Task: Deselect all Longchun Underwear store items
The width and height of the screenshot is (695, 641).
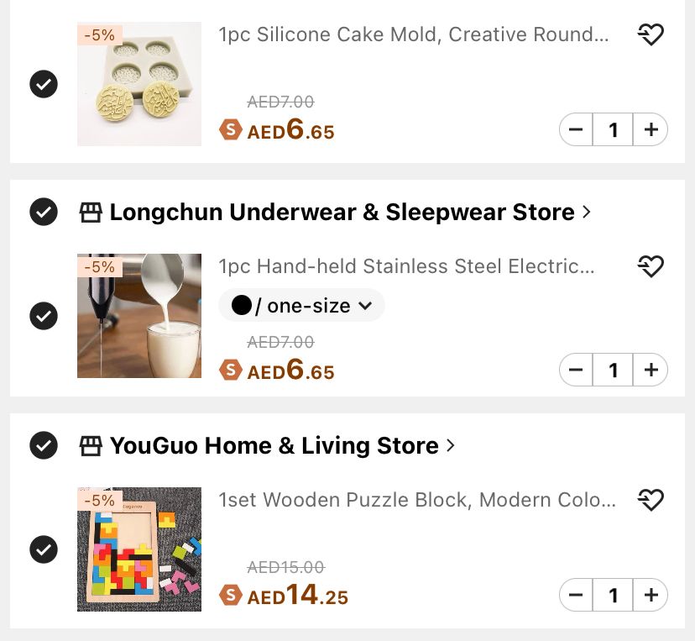Action: [44, 212]
